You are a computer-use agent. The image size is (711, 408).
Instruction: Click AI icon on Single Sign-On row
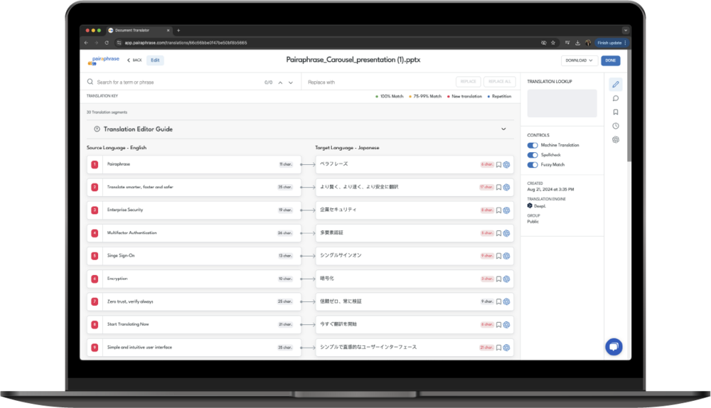coord(506,256)
